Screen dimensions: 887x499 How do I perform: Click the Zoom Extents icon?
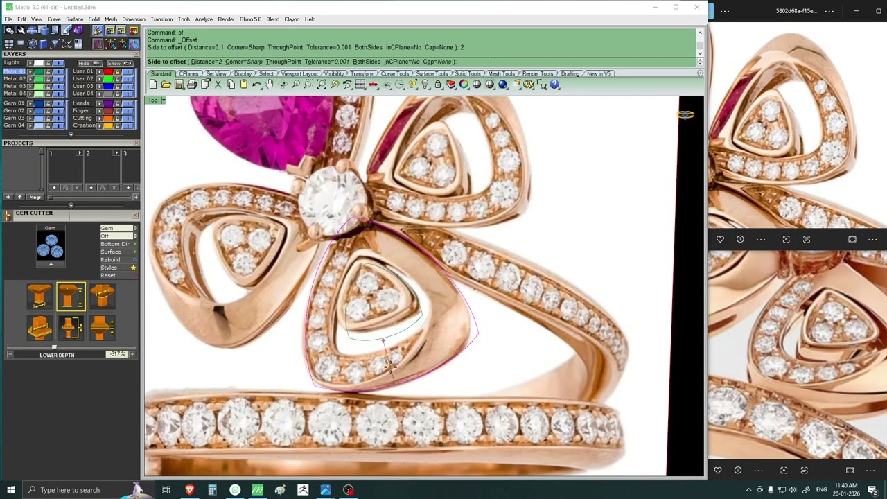pos(322,85)
